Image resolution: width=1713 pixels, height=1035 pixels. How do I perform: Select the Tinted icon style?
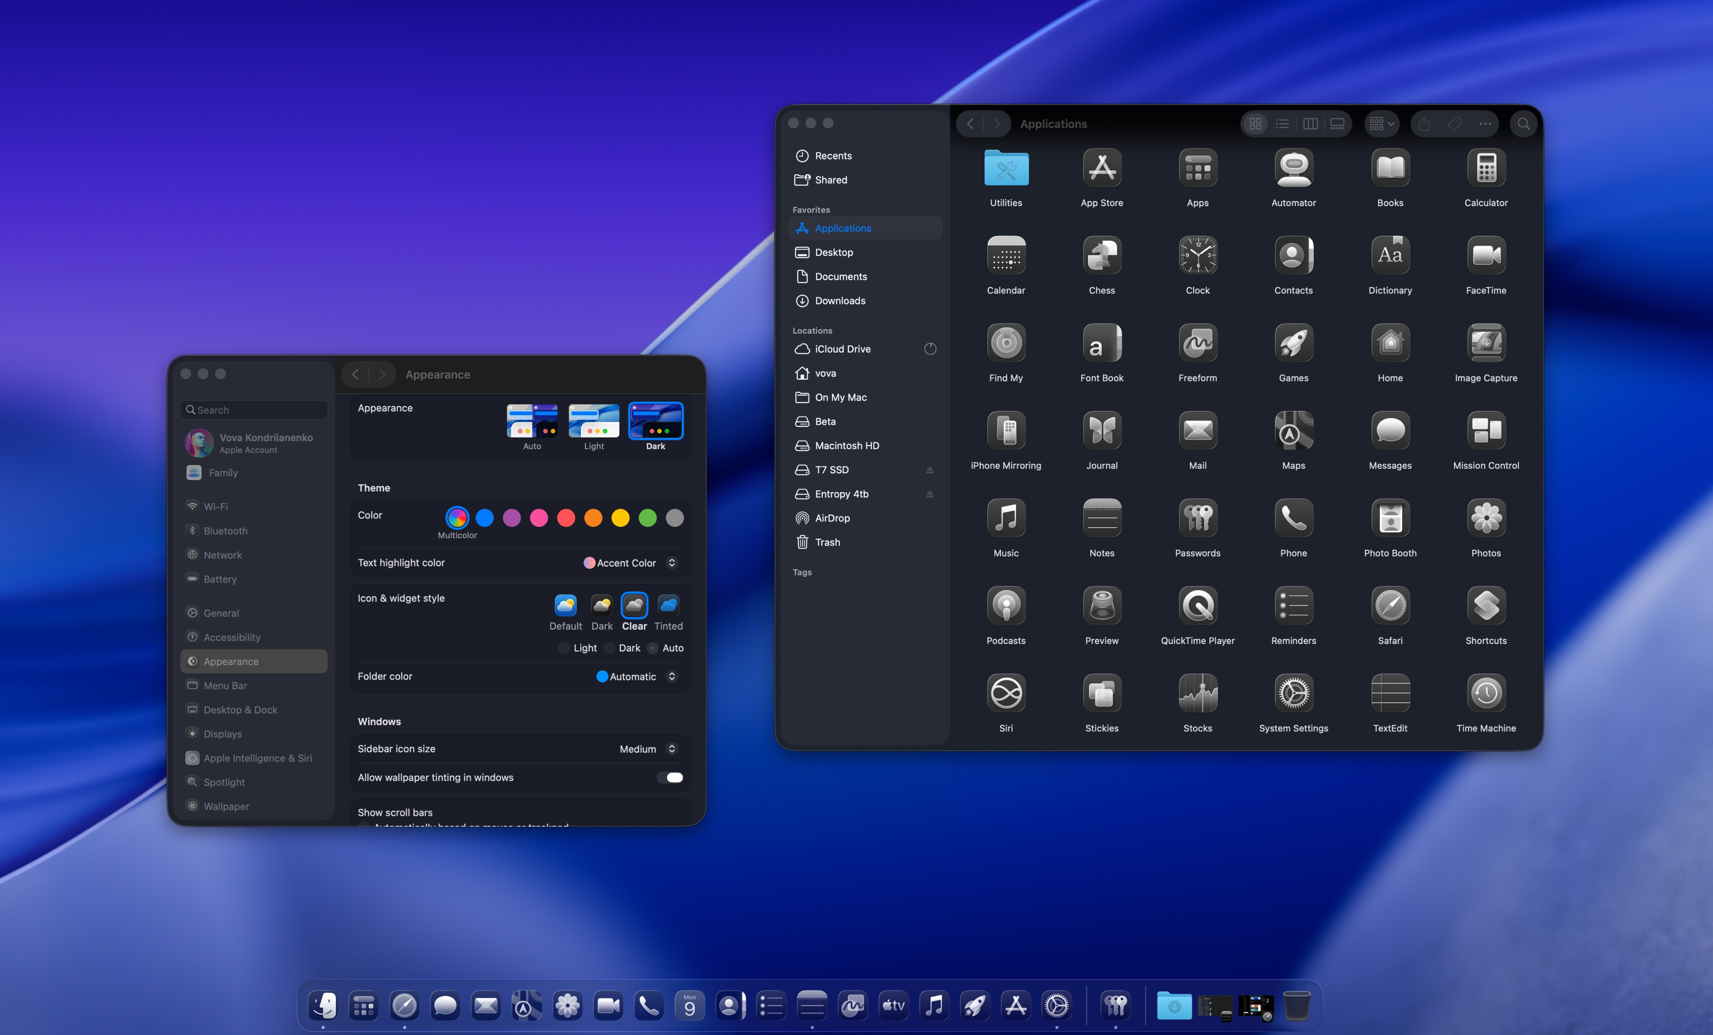668,606
